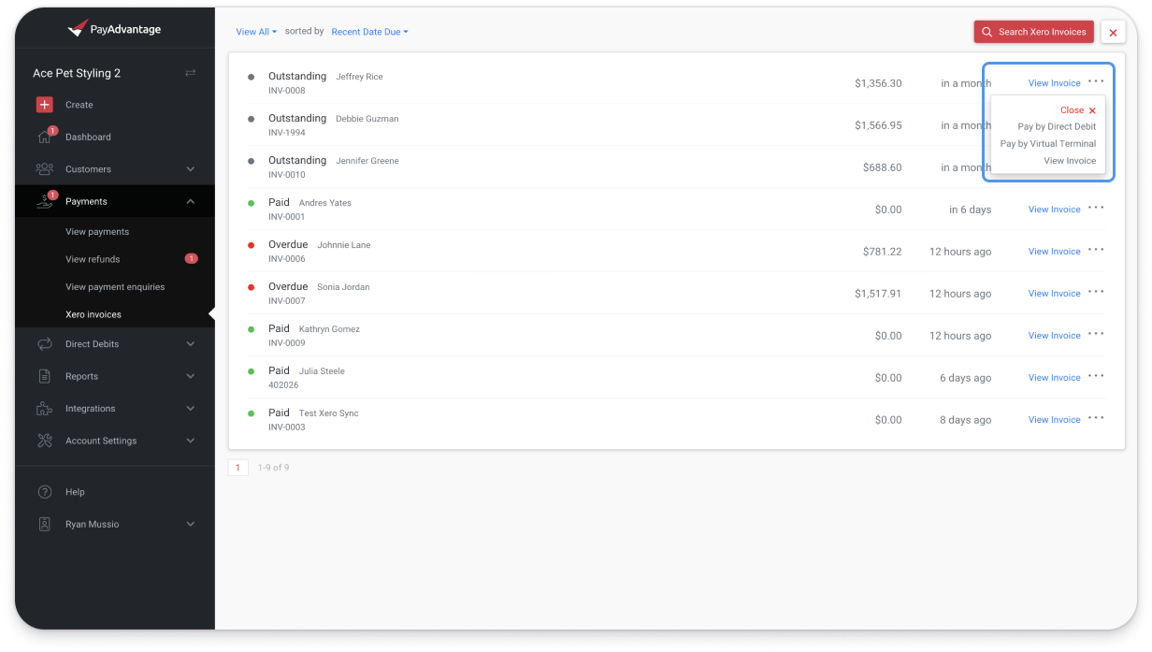Click the Direct Debits arrows icon
The height and width of the screenshot is (652, 1152).
44,344
